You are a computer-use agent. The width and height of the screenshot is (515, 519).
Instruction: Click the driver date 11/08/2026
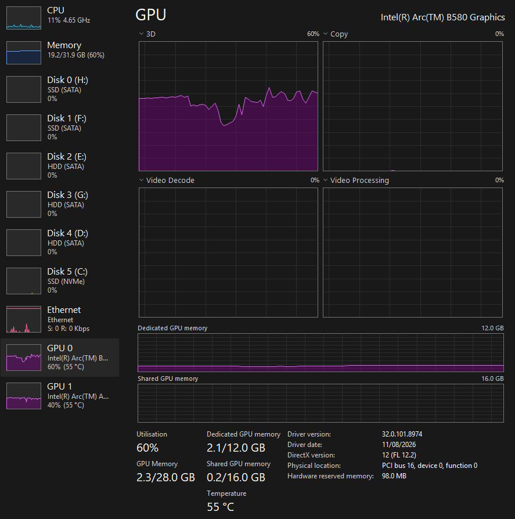pyautogui.click(x=399, y=445)
